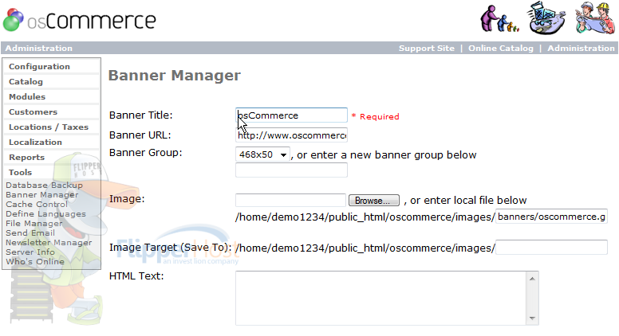Expand the Customers menu
The image size is (619, 336).
click(x=51, y=112)
